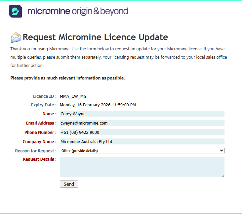Submit the form with the Send button
Viewport: 242px width, 214px height.
tap(69, 184)
